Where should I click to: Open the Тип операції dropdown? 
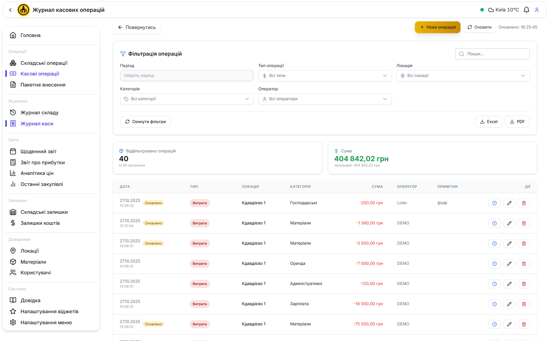coord(324,75)
